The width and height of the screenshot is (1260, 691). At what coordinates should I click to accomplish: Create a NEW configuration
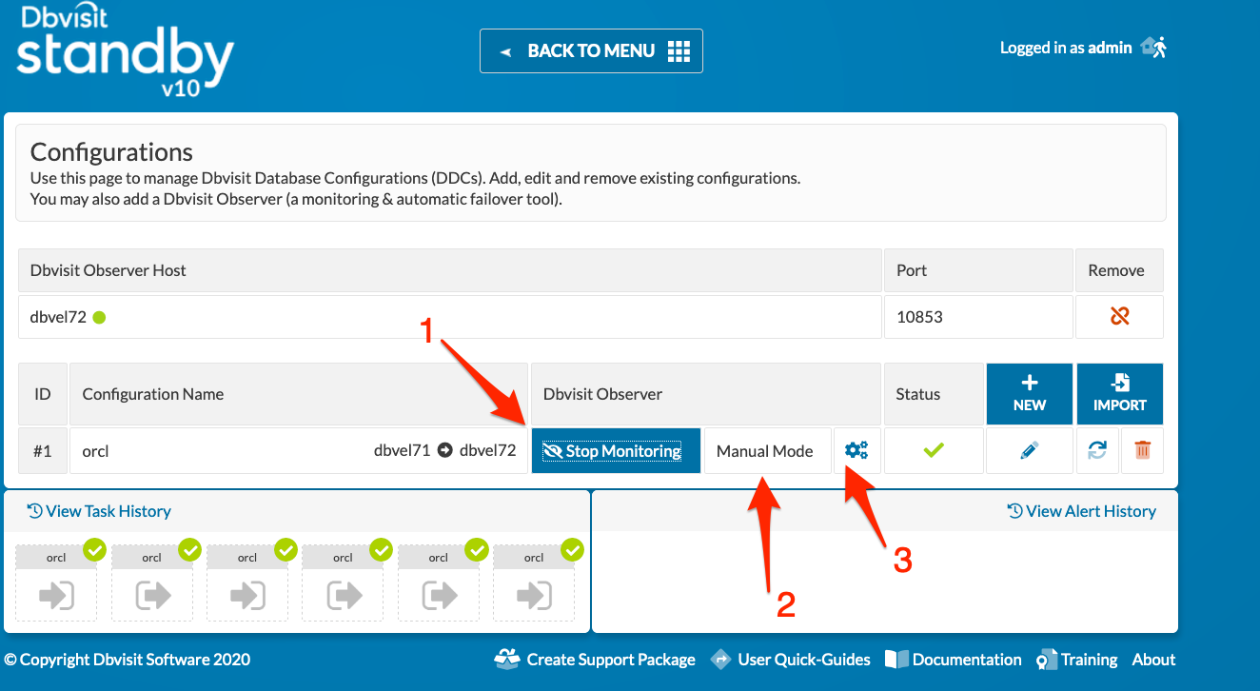1030,394
